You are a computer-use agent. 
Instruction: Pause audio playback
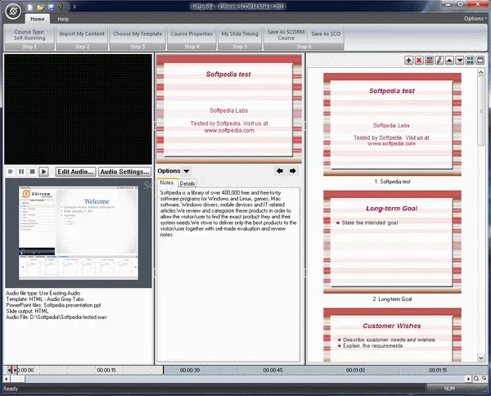click(x=21, y=172)
